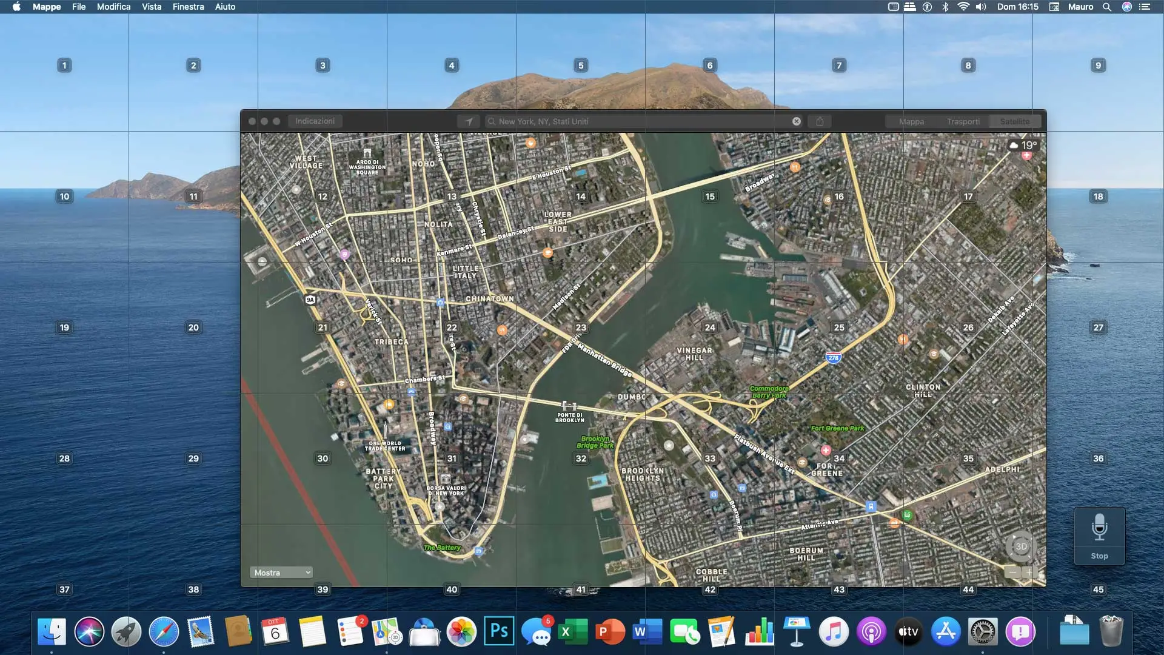This screenshot has width=1164, height=655.
Task: Select the Satellite view tab
Action: pyautogui.click(x=1014, y=121)
